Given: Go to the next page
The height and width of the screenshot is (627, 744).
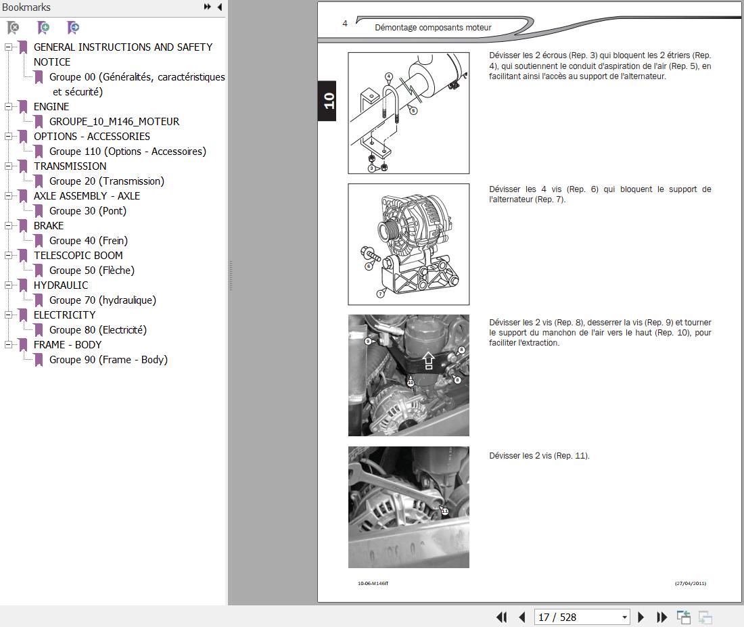Looking at the screenshot, I should click(x=641, y=617).
